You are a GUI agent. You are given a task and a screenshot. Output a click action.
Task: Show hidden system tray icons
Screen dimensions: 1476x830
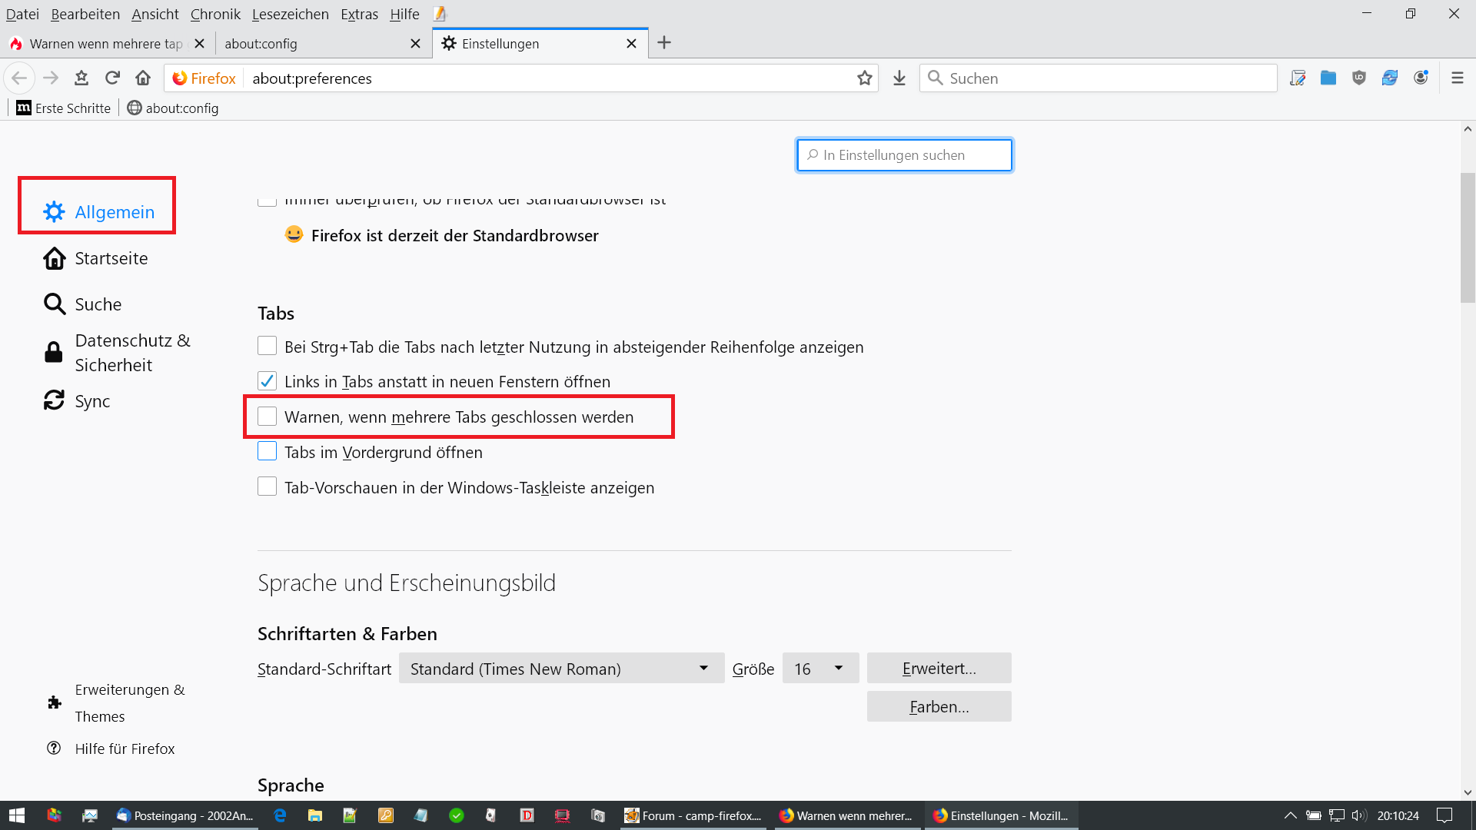(1290, 815)
